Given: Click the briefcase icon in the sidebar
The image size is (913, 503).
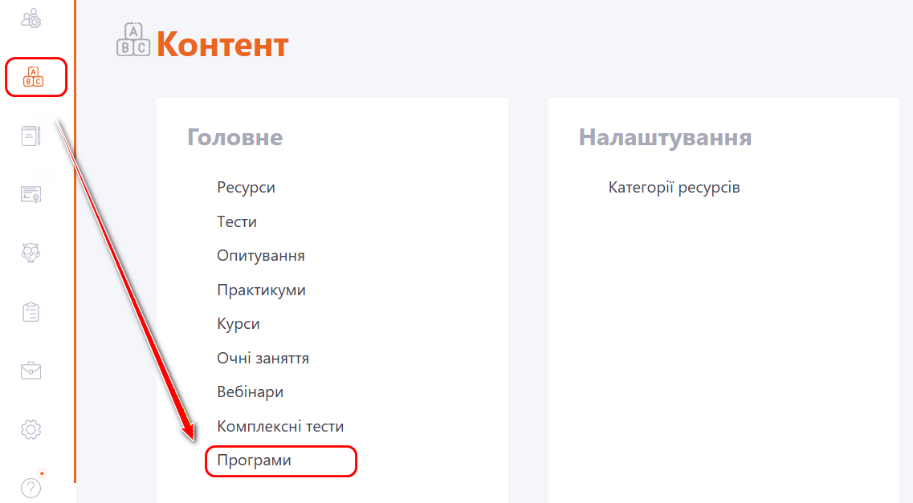Looking at the screenshot, I should [31, 371].
